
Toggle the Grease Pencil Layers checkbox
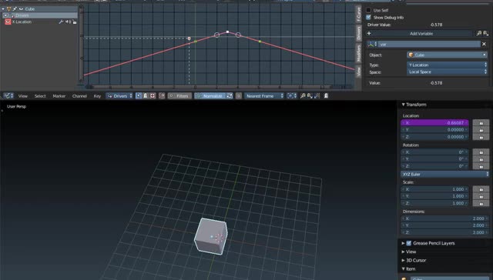(409, 243)
